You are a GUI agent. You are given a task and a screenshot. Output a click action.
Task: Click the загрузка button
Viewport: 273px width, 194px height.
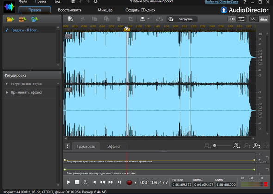coord(182,19)
